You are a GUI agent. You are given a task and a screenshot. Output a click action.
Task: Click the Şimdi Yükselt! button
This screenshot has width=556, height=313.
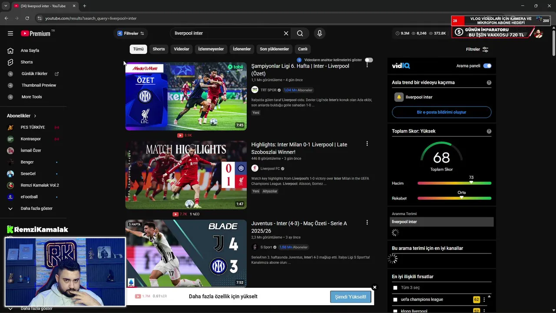tap(351, 297)
